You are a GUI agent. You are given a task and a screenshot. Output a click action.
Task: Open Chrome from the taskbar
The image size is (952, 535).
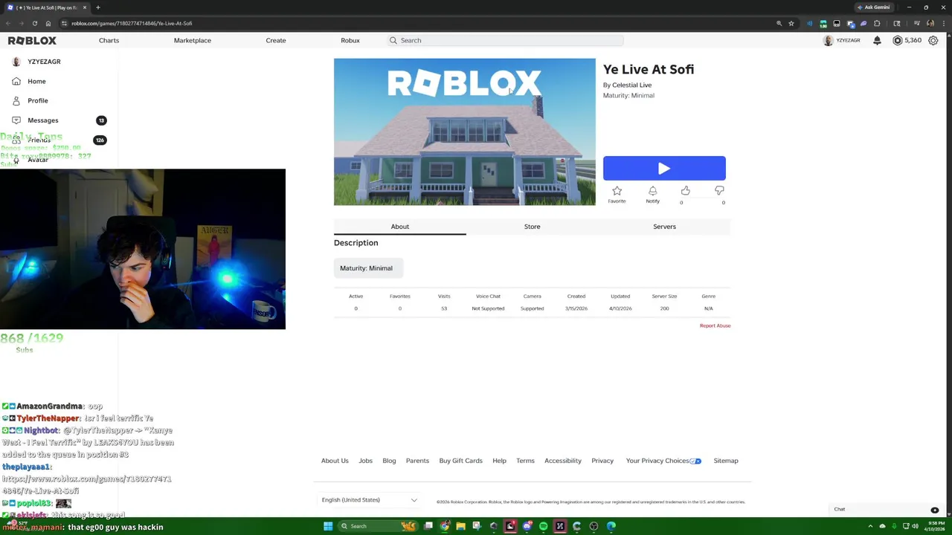click(444, 526)
